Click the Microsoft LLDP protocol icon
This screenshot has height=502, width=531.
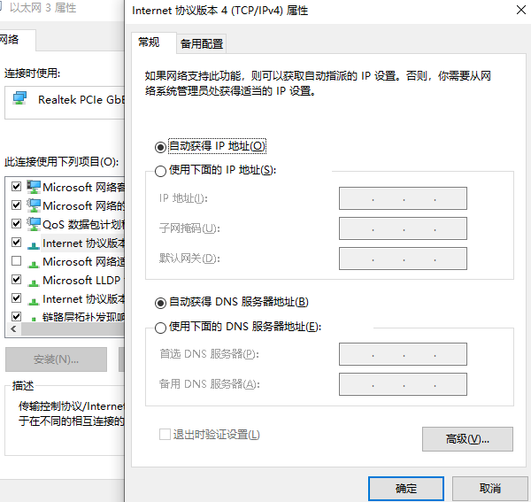tap(34, 280)
